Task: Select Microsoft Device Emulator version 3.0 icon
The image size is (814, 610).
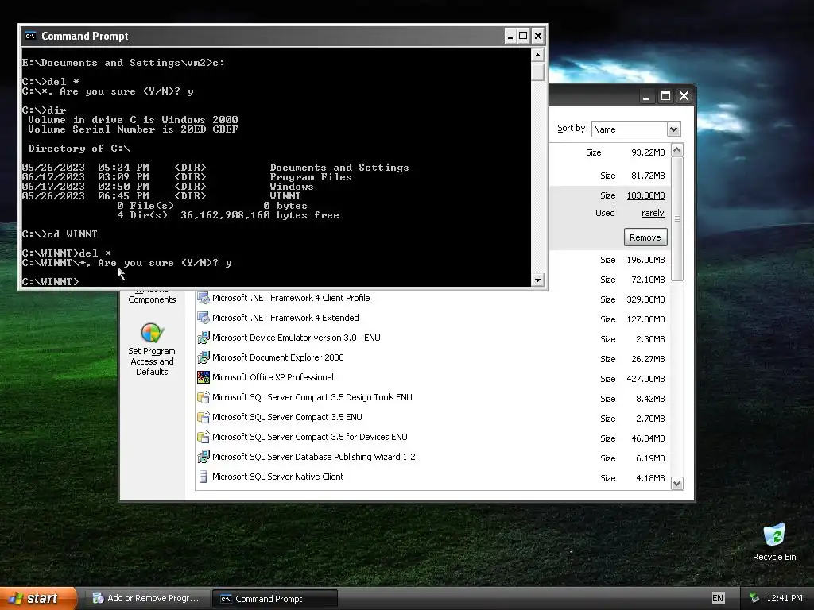Action: (x=203, y=338)
